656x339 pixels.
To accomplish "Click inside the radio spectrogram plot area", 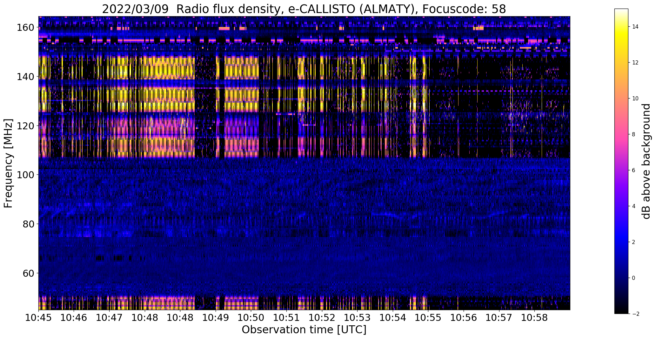I will point(304,163).
